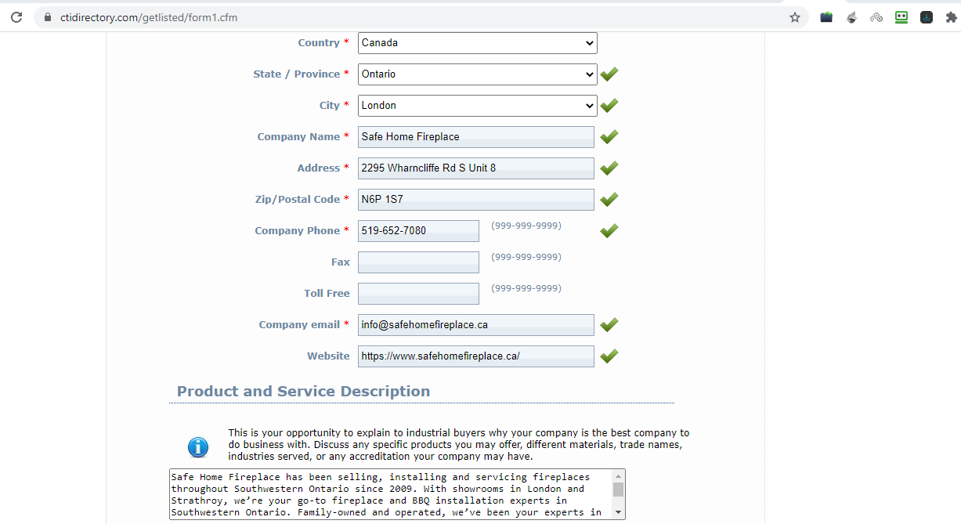Click the description textarea scroll-down arrow
This screenshot has height=524, width=961.
pos(619,512)
